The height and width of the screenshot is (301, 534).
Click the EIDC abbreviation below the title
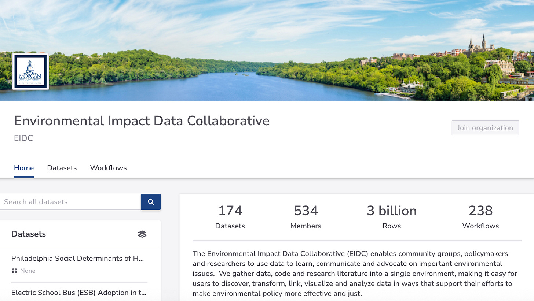tap(23, 138)
